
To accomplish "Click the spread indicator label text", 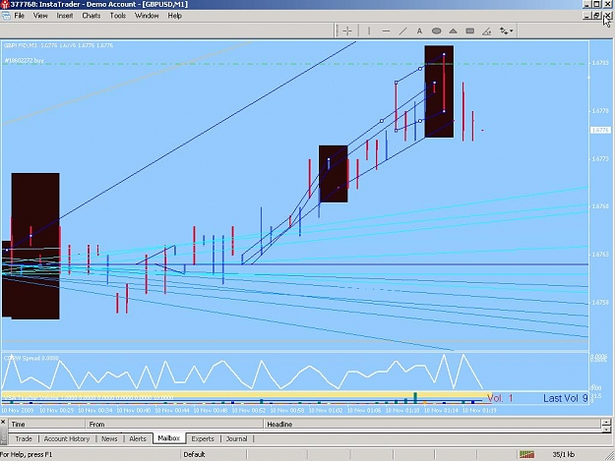I will [x=31, y=358].
